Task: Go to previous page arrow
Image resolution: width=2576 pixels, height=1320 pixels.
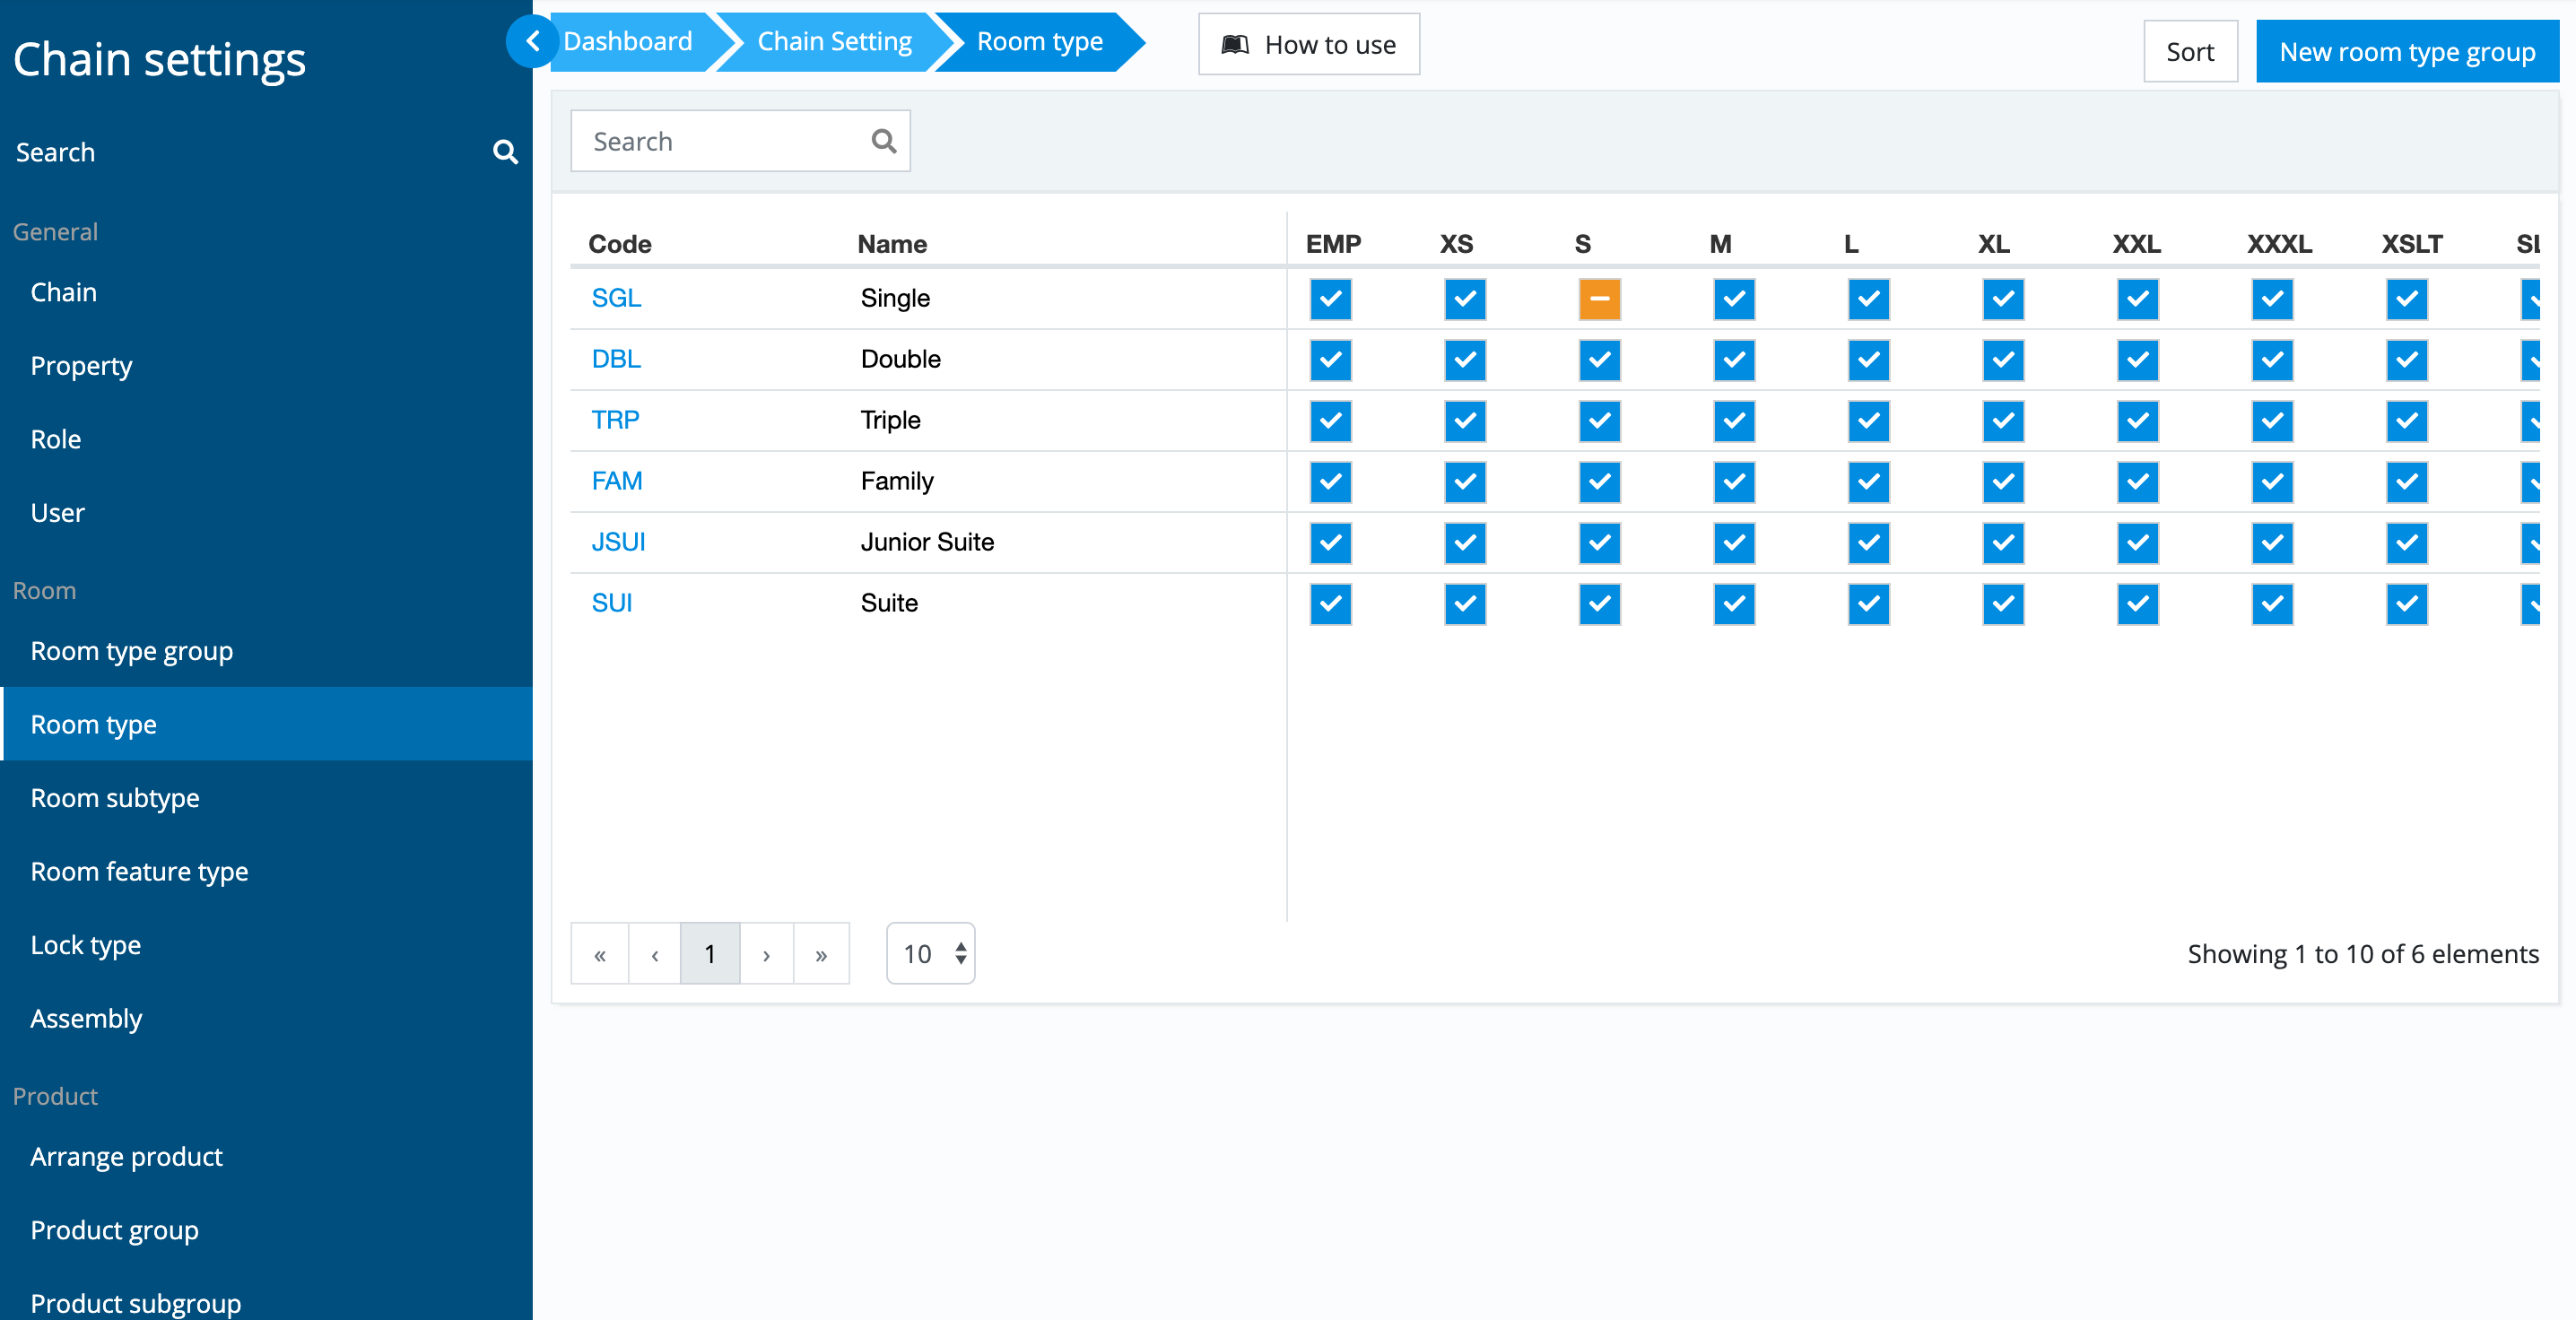Action: (x=655, y=954)
